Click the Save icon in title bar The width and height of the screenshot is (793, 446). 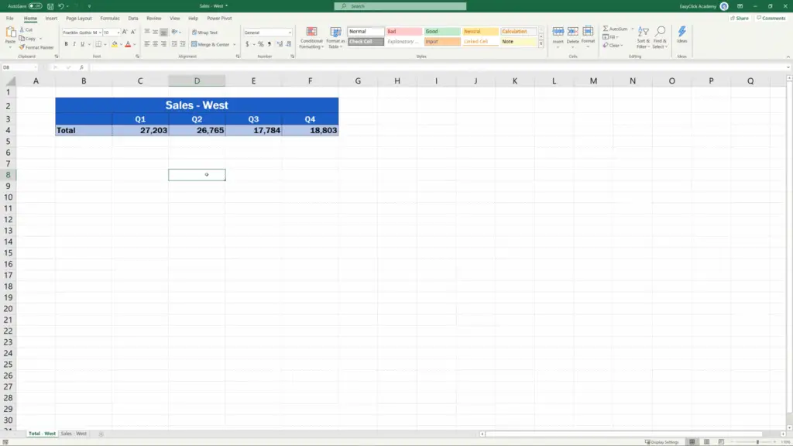(50, 5)
